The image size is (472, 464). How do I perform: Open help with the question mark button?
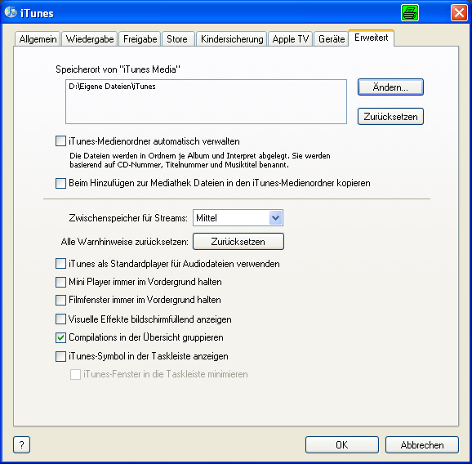click(x=22, y=444)
